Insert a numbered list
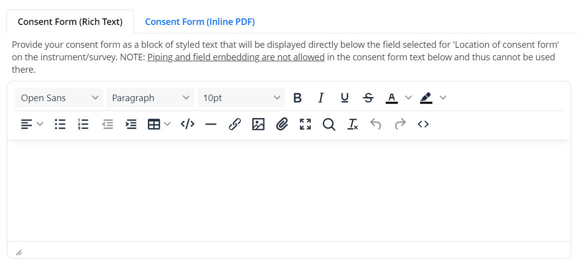The image size is (585, 270). (83, 125)
